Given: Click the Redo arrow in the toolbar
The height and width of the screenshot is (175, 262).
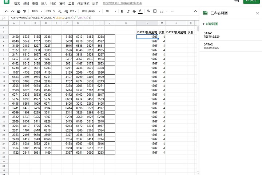Looking at the screenshot, I should point(12,11).
